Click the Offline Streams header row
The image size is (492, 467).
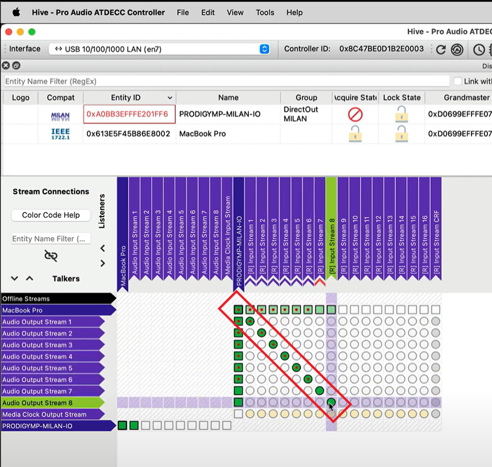[58, 299]
